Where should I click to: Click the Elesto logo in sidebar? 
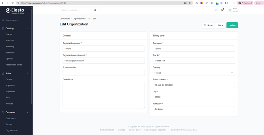click(x=15, y=11)
